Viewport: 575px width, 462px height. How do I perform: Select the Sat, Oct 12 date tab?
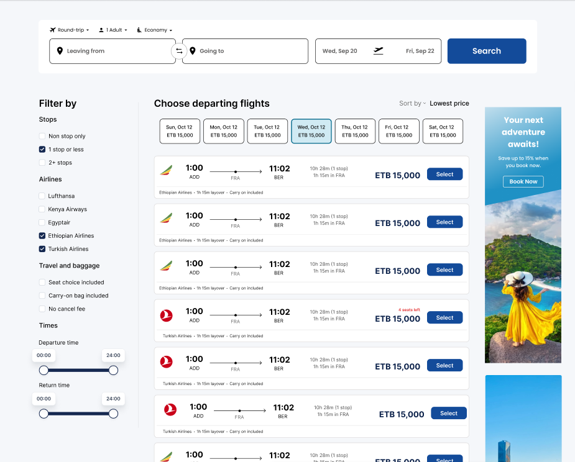coord(443,131)
